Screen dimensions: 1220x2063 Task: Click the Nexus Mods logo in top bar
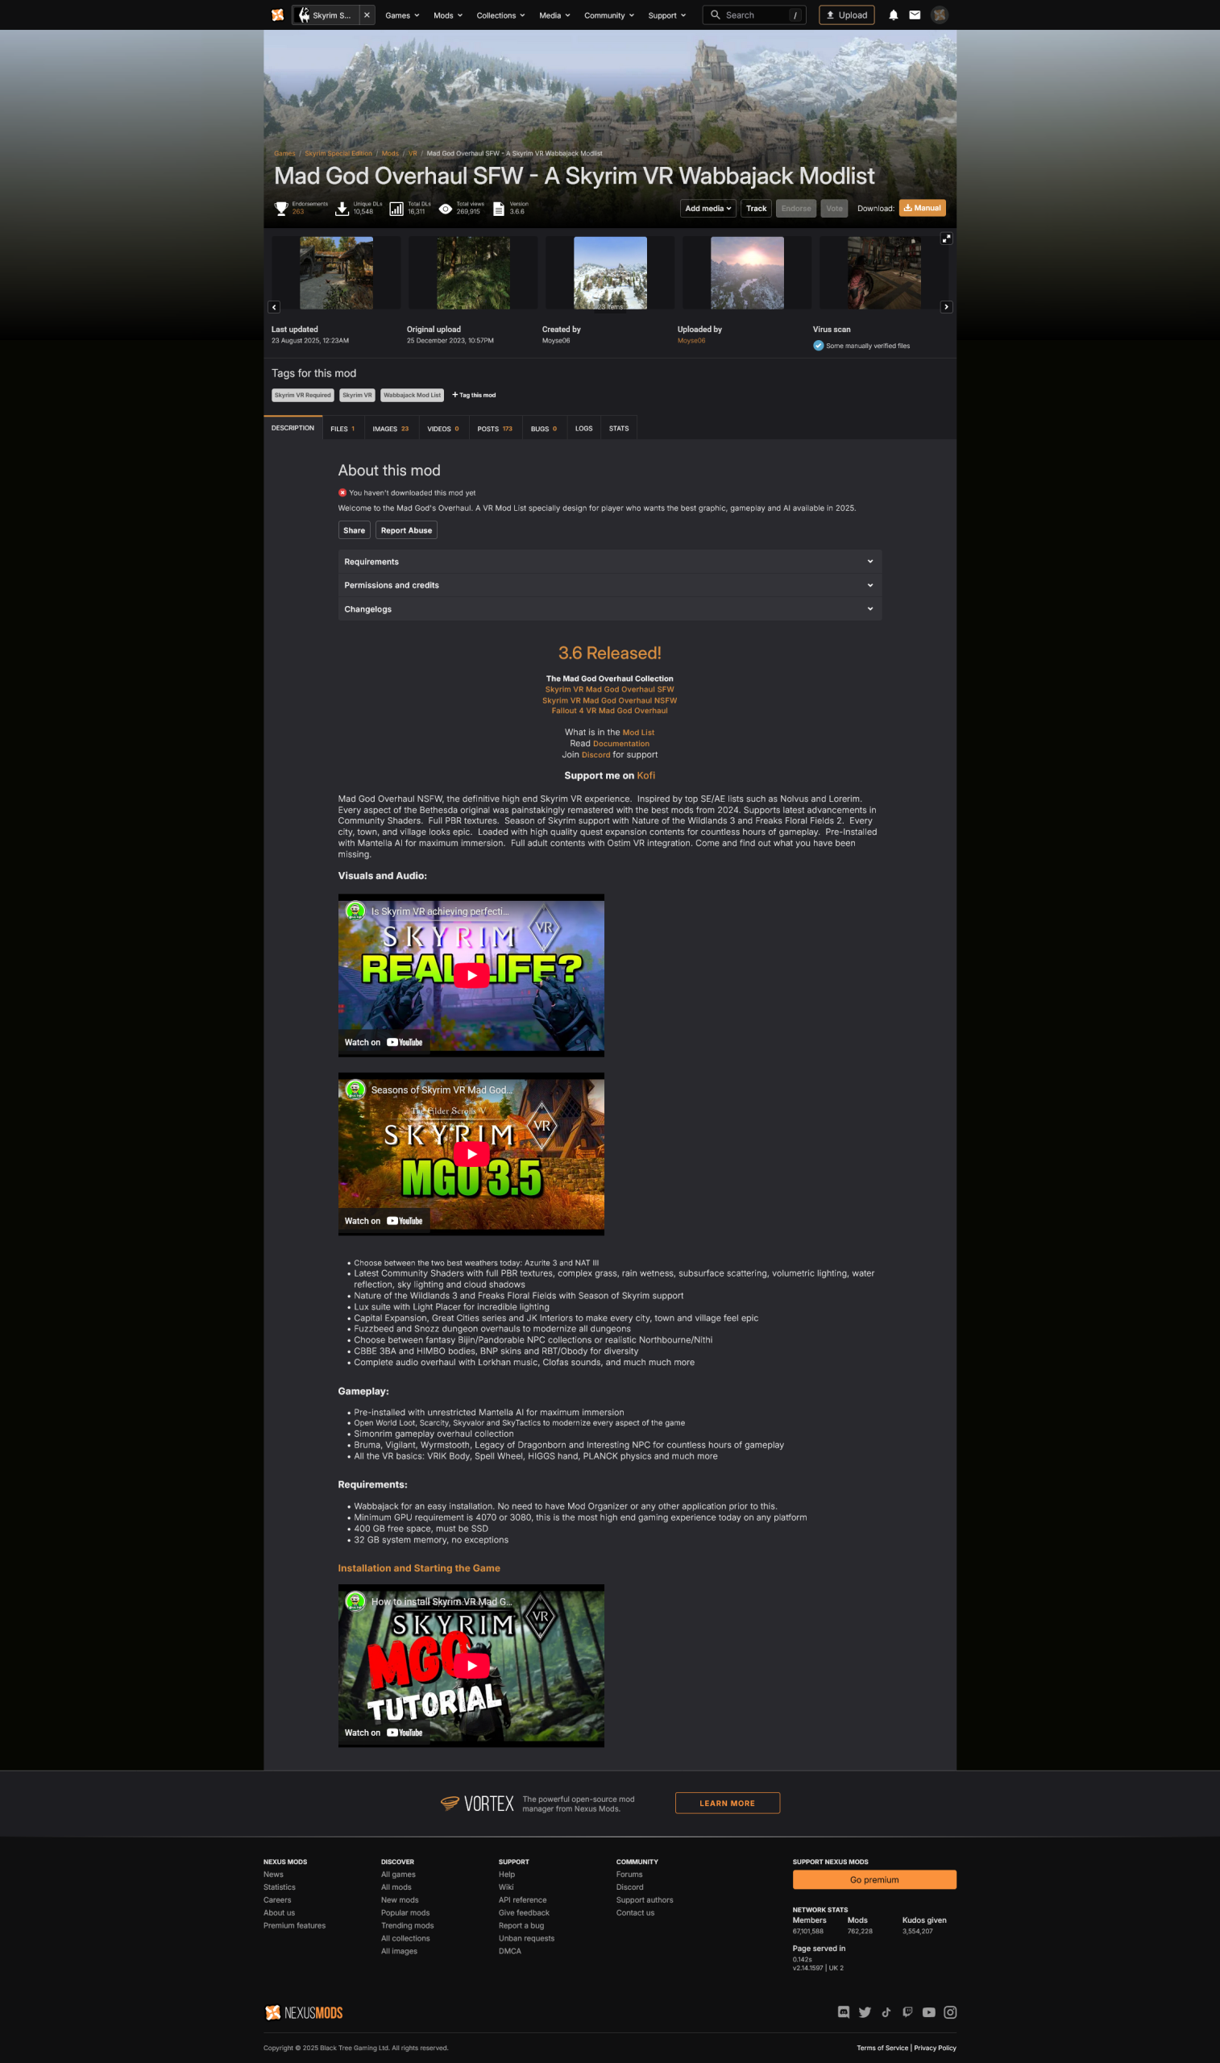click(278, 15)
